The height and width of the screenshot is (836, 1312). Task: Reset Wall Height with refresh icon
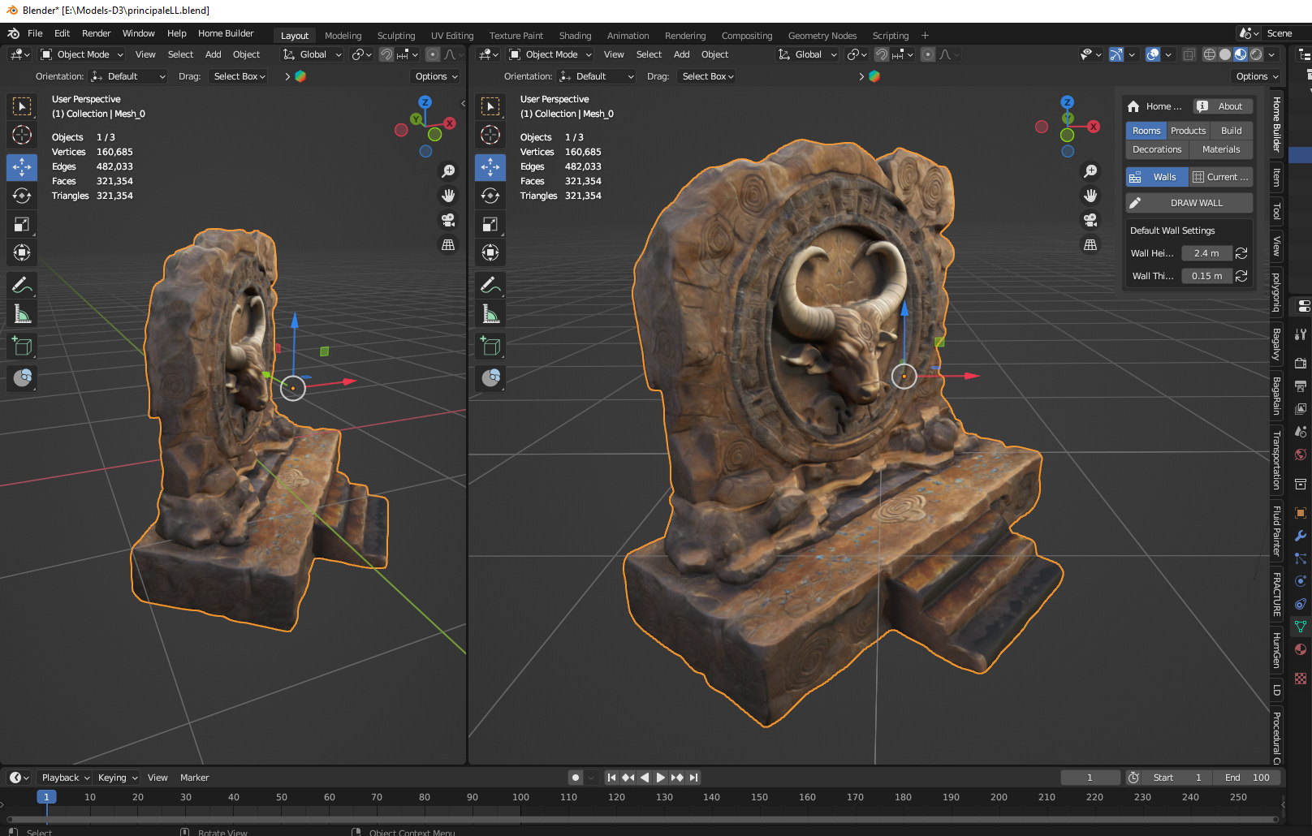tap(1241, 253)
